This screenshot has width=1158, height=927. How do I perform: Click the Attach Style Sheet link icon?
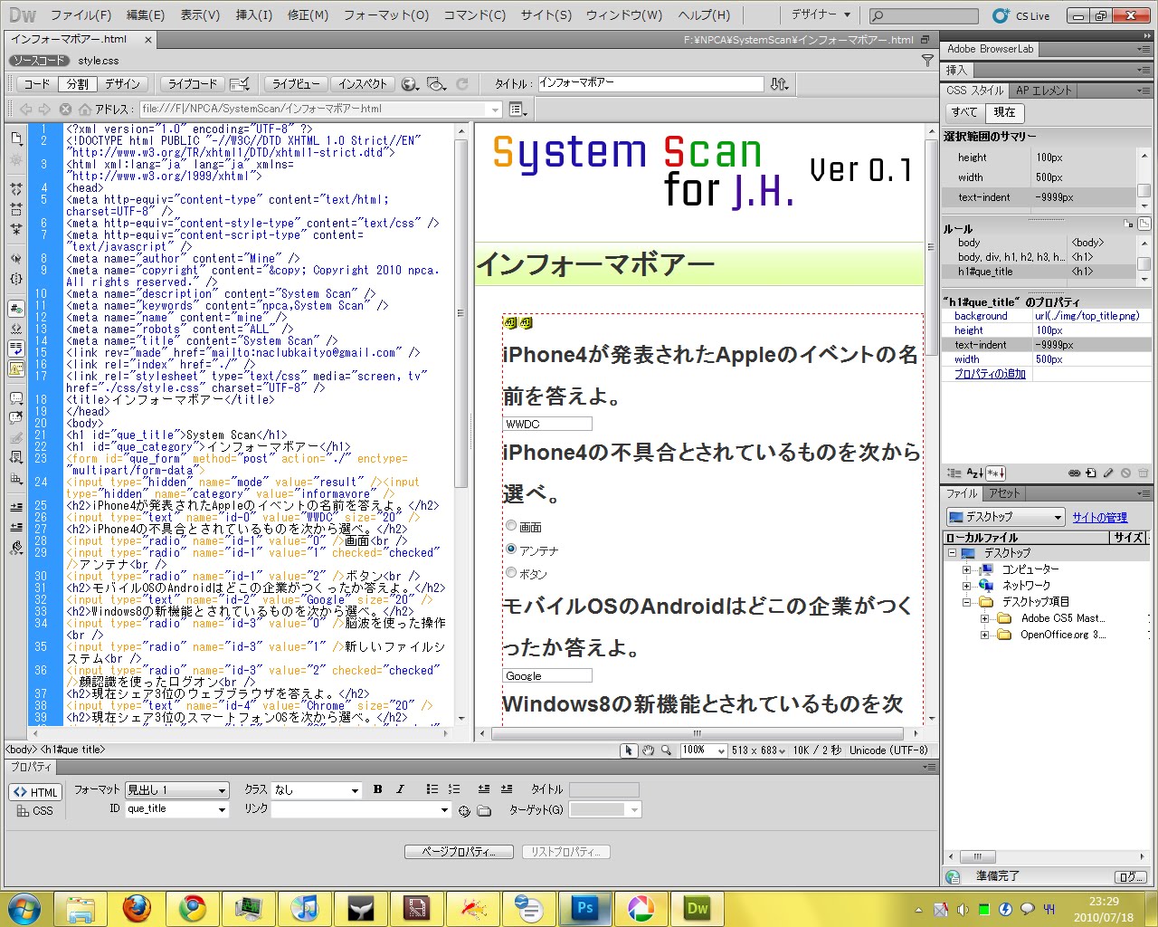(x=1074, y=473)
